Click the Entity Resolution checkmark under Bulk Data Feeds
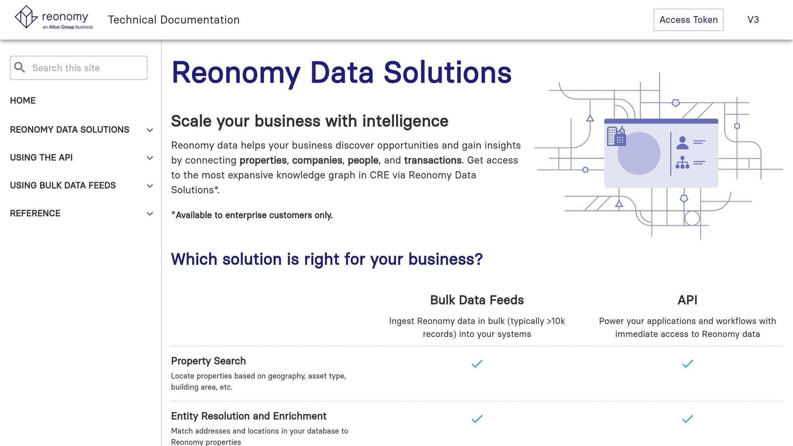Image resolution: width=793 pixels, height=446 pixels. [x=477, y=419]
